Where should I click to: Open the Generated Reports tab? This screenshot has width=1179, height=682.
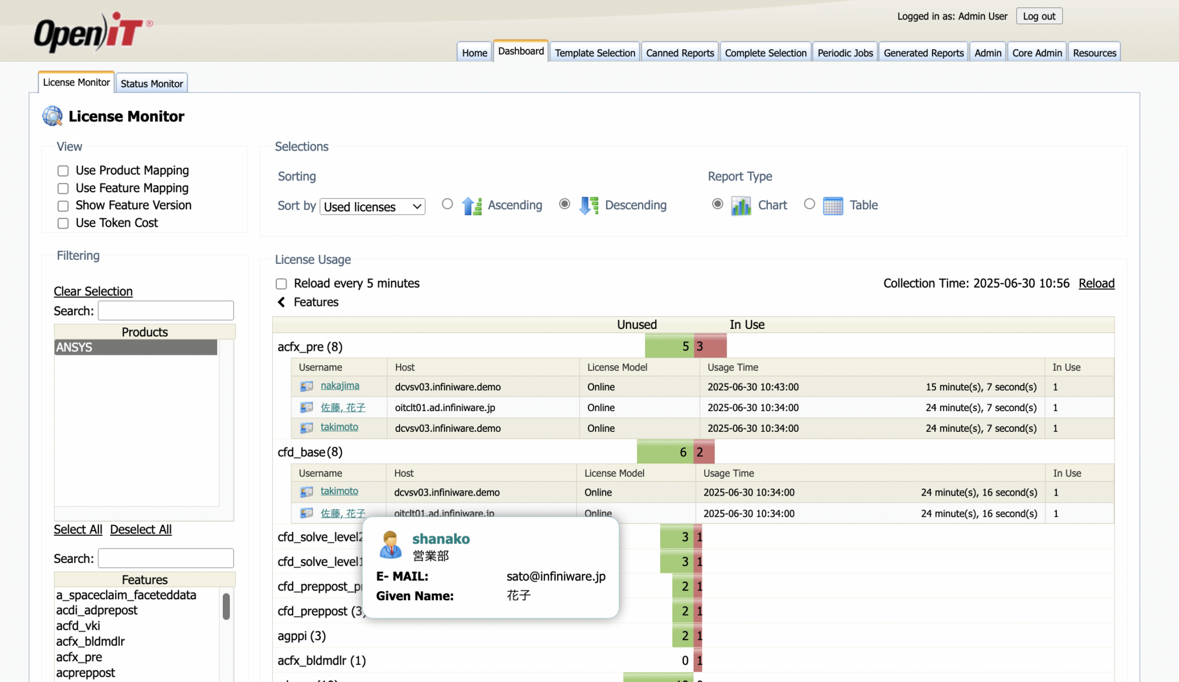coord(923,53)
